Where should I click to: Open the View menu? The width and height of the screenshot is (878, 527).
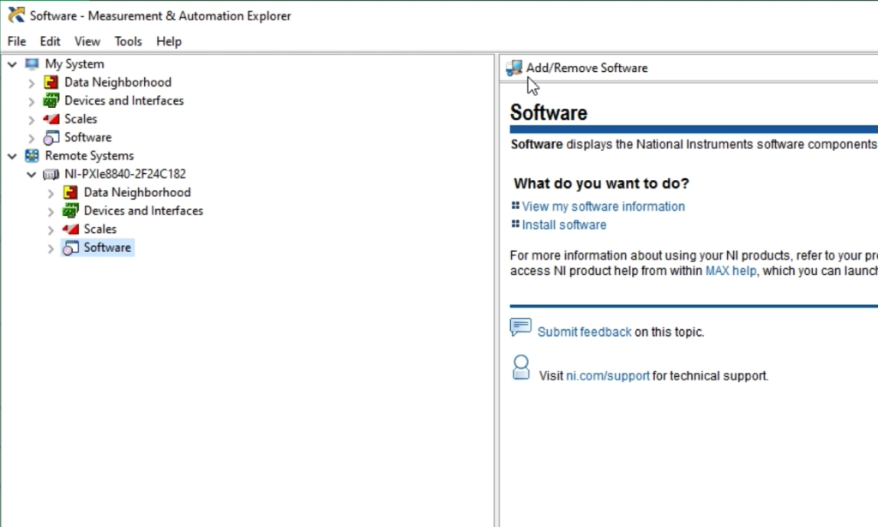(x=87, y=41)
